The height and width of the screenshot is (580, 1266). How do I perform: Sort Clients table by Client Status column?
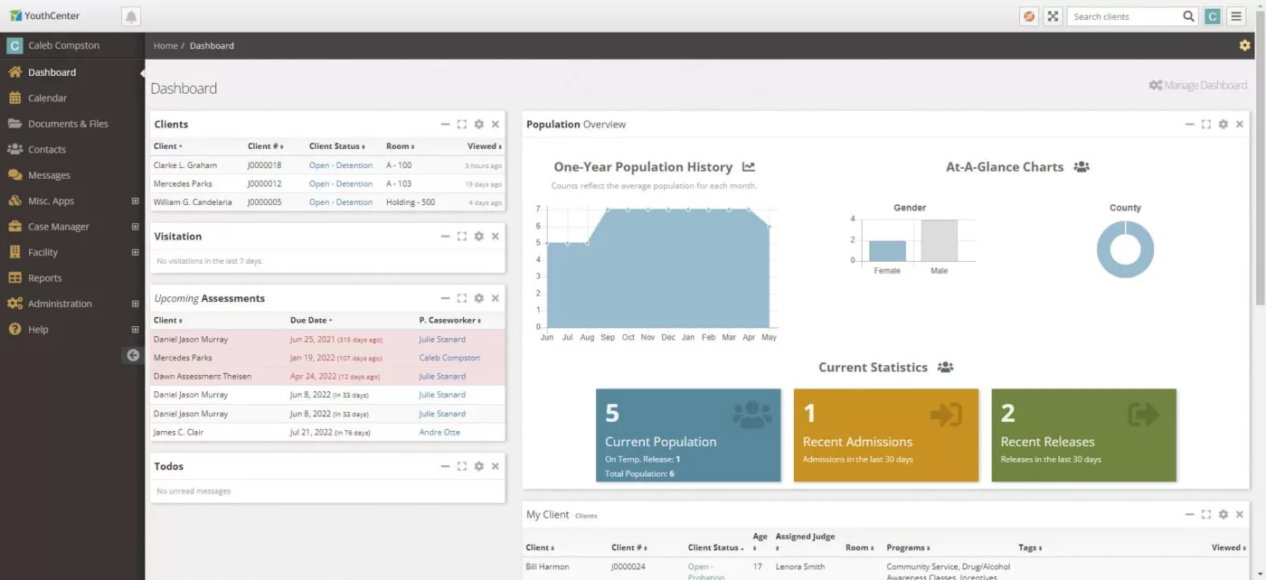pos(337,146)
